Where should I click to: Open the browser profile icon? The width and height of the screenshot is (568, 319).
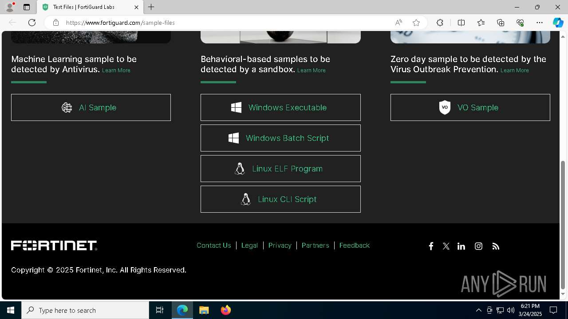[10, 7]
